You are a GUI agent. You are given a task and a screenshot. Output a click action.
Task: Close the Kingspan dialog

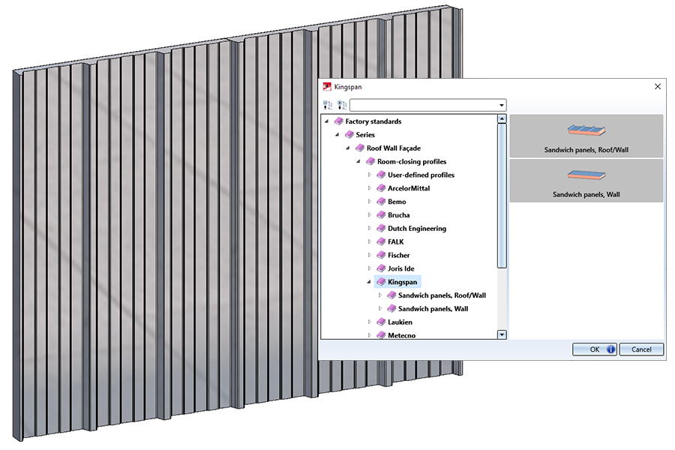[658, 86]
